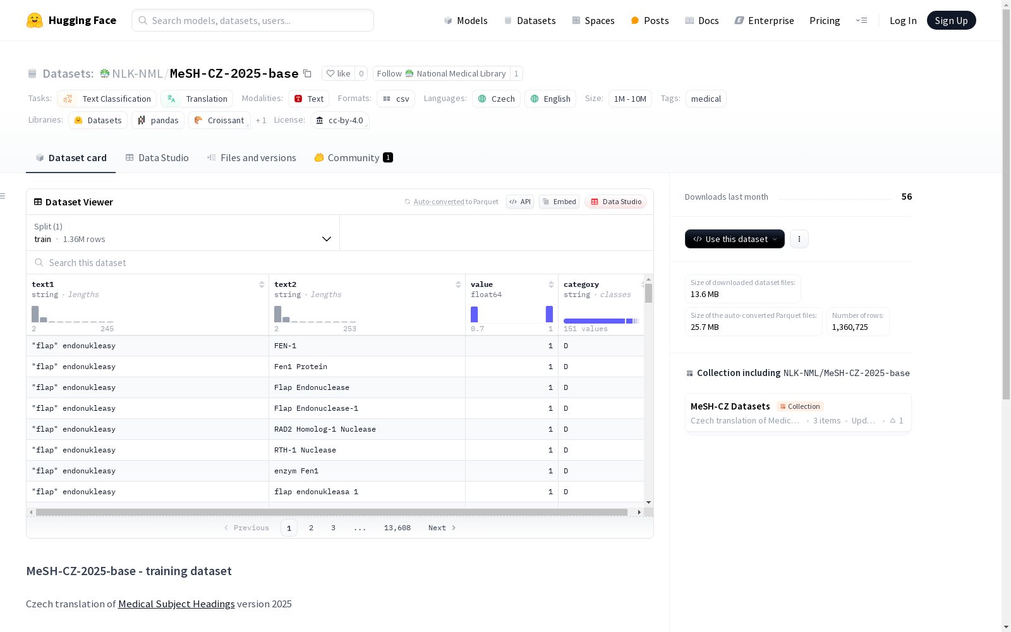The height and width of the screenshot is (632, 1011).
Task: Click the Hugging Face logo icon
Action: click(35, 20)
